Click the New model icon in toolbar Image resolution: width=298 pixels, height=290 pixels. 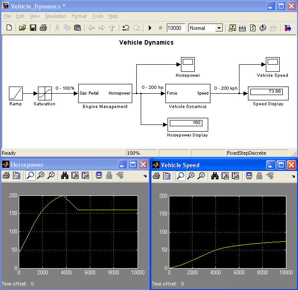click(9, 28)
